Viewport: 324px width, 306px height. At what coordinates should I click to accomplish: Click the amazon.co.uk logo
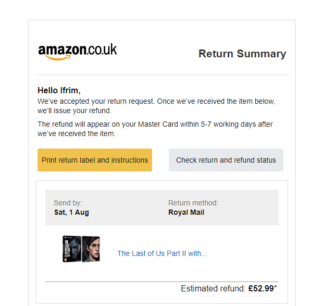coord(77,52)
